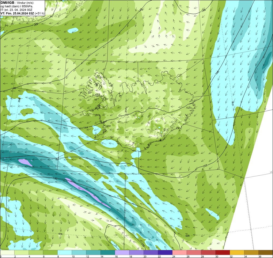Click the pale yellow 0–2 m/s legend swatch
The image size is (273, 258).
click(x=7, y=253)
